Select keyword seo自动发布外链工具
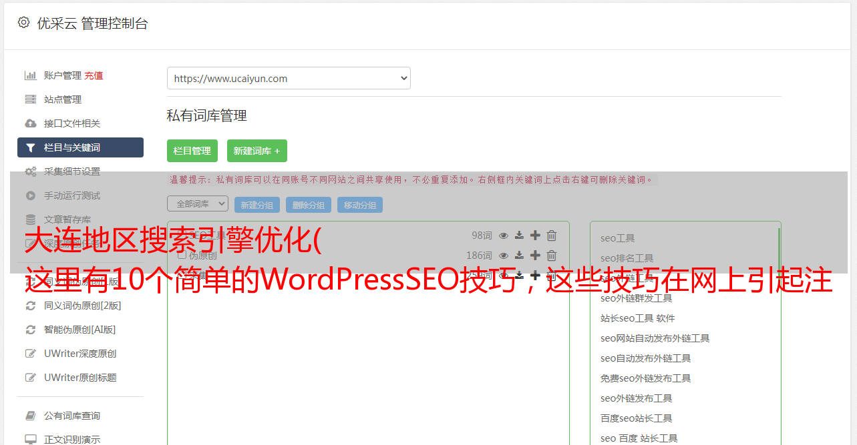Image resolution: width=857 pixels, height=445 pixels. click(646, 358)
